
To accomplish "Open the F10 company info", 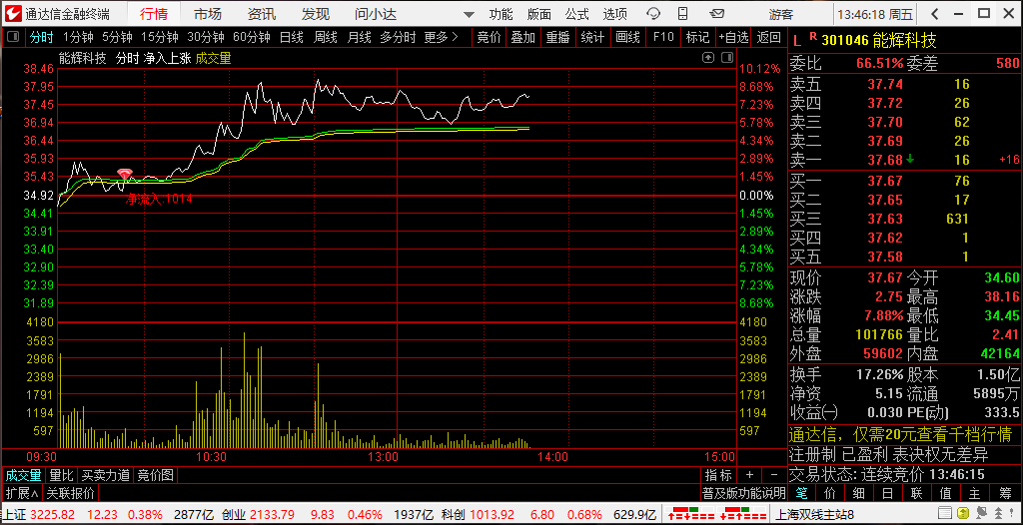I will (663, 37).
